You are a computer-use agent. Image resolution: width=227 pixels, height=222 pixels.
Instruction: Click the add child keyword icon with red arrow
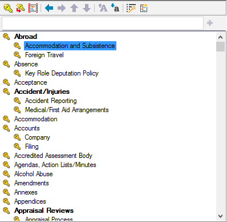pos(21,8)
